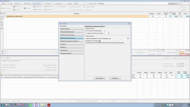Select Таблица файлов (верхняя) category
This screenshot has width=190, height=107.
tap(72, 32)
